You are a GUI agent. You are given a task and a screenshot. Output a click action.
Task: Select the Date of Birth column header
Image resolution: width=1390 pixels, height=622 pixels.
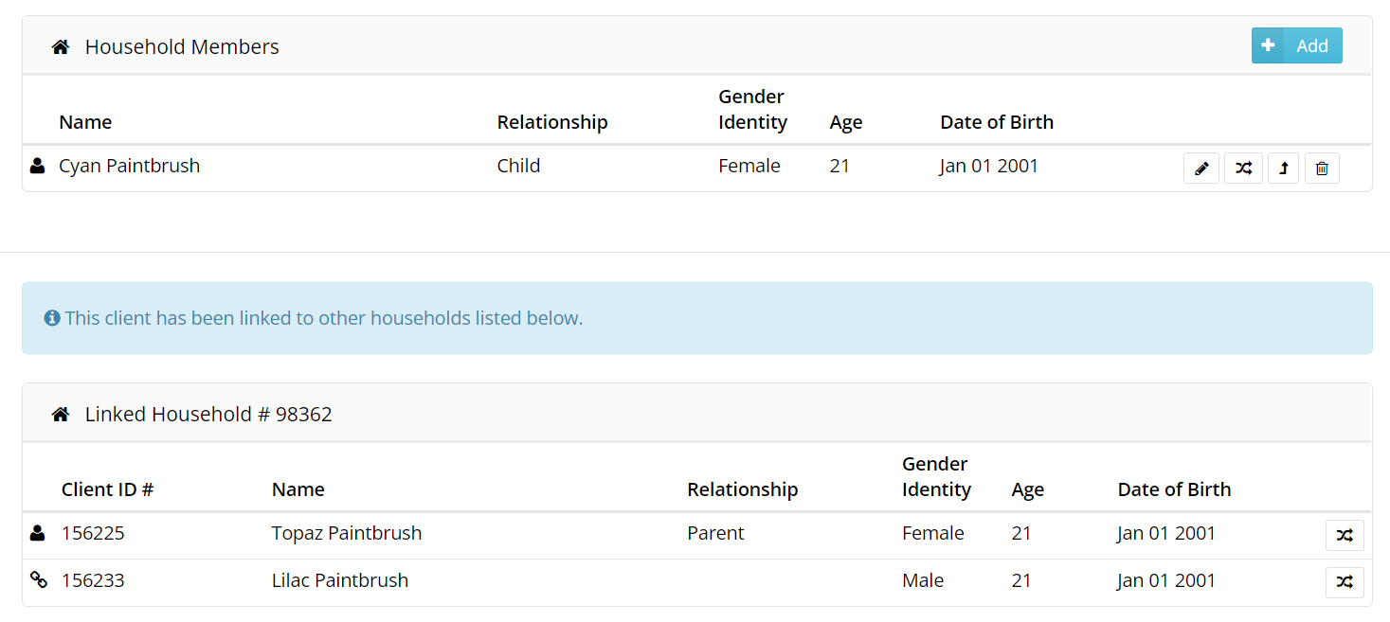click(x=997, y=122)
